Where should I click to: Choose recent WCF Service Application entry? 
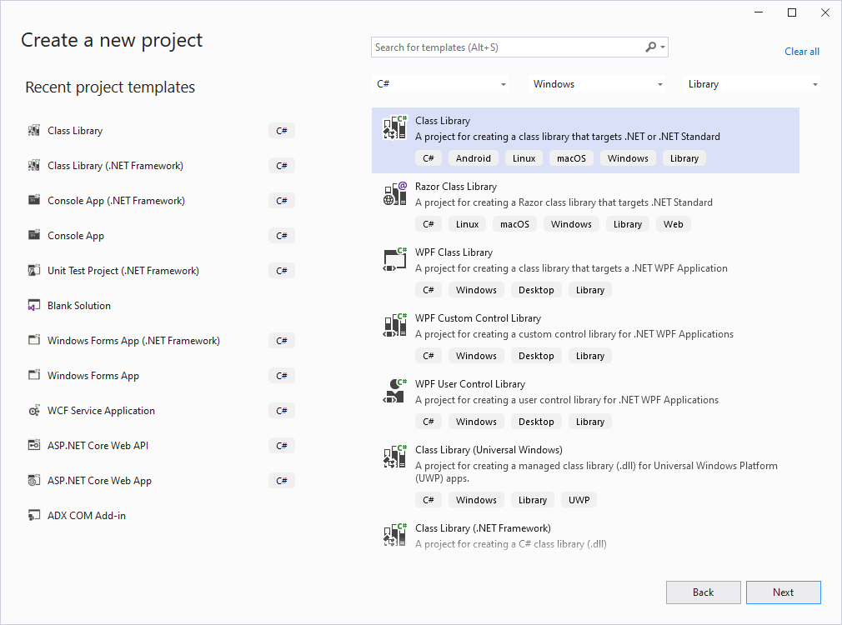[101, 411]
